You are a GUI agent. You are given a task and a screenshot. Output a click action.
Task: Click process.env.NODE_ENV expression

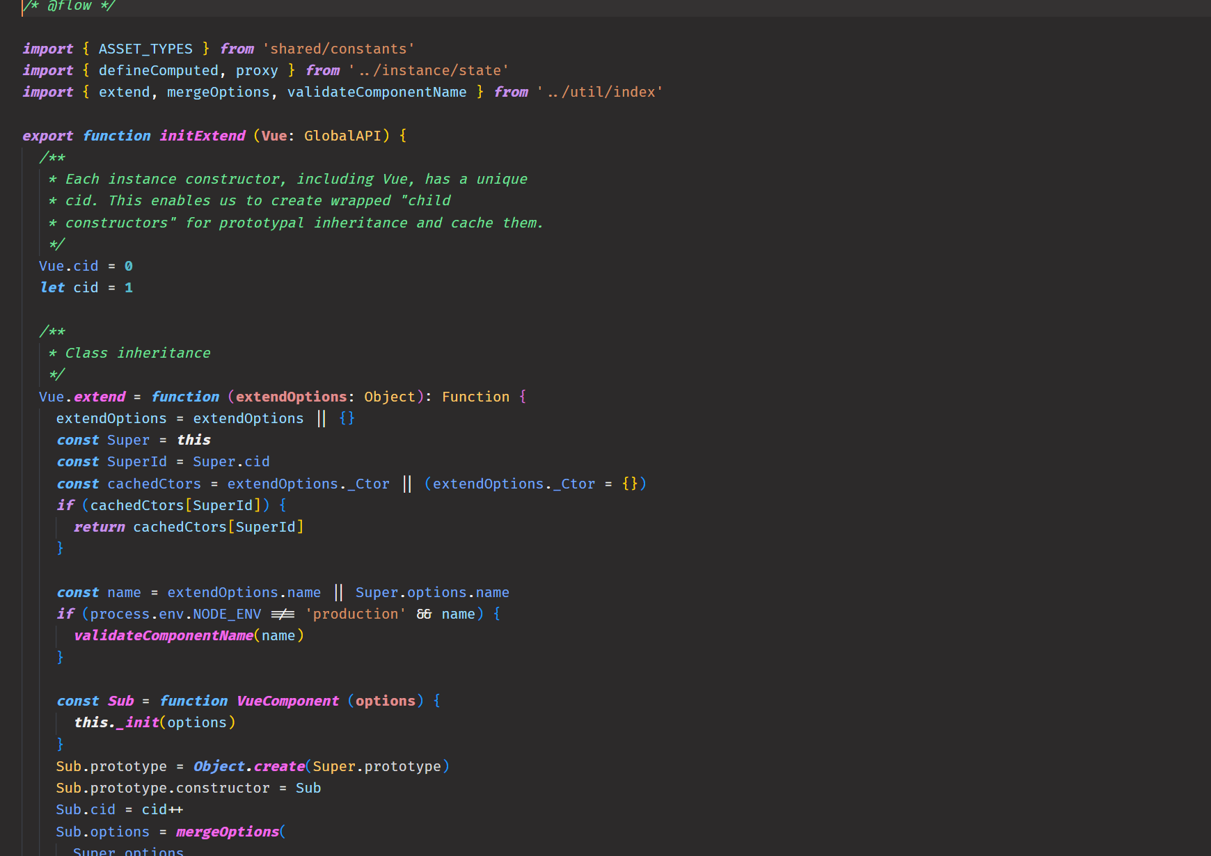(x=175, y=614)
